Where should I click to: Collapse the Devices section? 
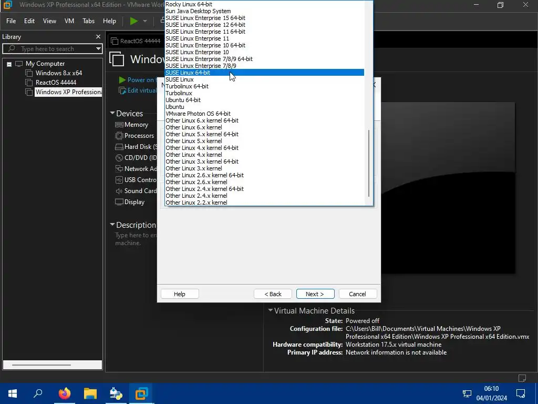click(112, 113)
